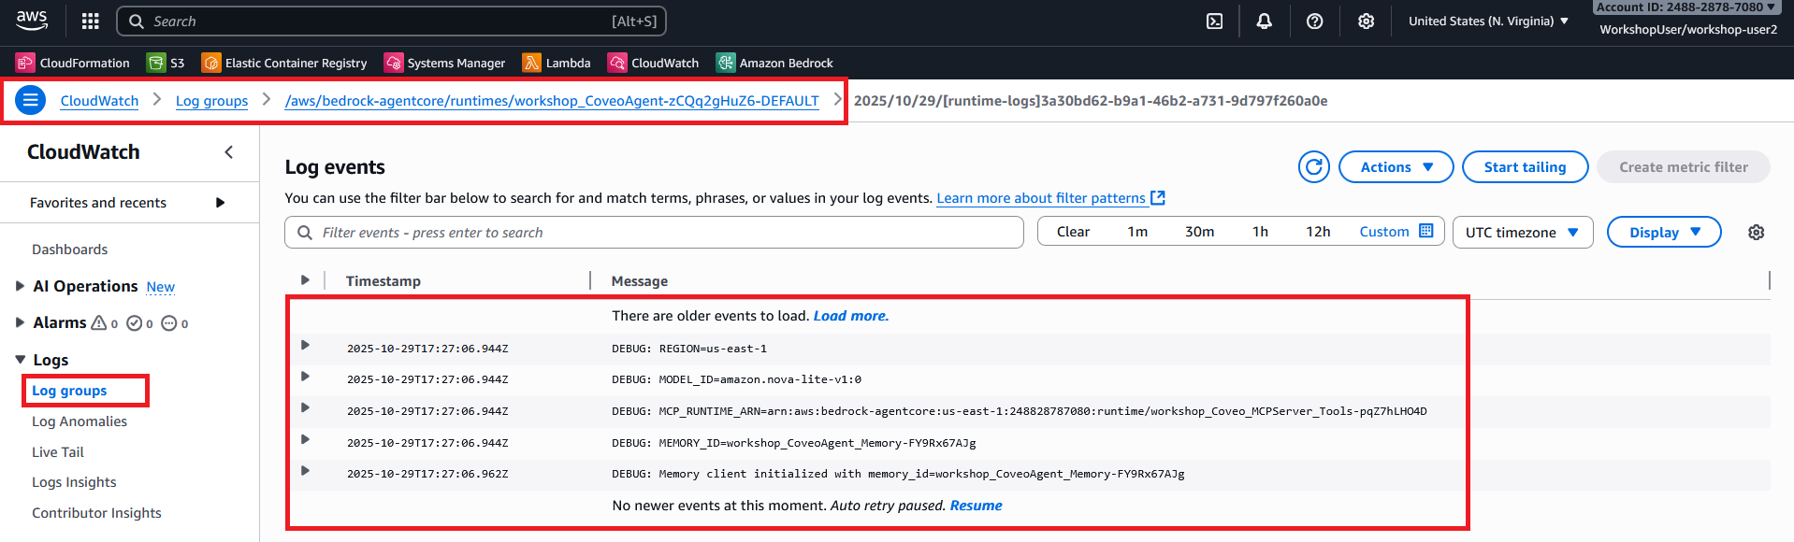1794x542 pixels.
Task: Toggle the hamburger navigation menu
Action: (x=30, y=100)
